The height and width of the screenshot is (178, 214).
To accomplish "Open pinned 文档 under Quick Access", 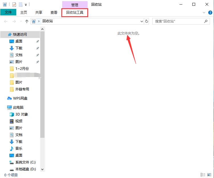I will coord(19,55).
